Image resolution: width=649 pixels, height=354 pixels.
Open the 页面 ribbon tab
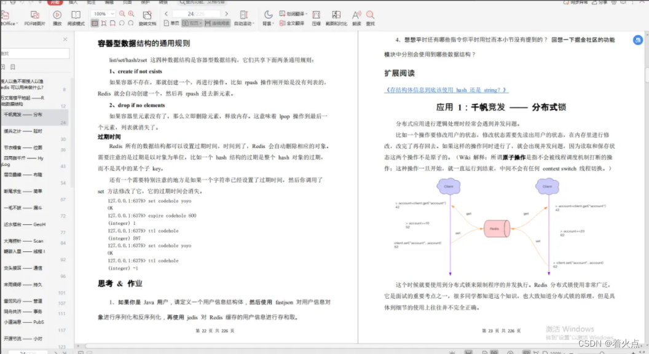coord(127,2)
